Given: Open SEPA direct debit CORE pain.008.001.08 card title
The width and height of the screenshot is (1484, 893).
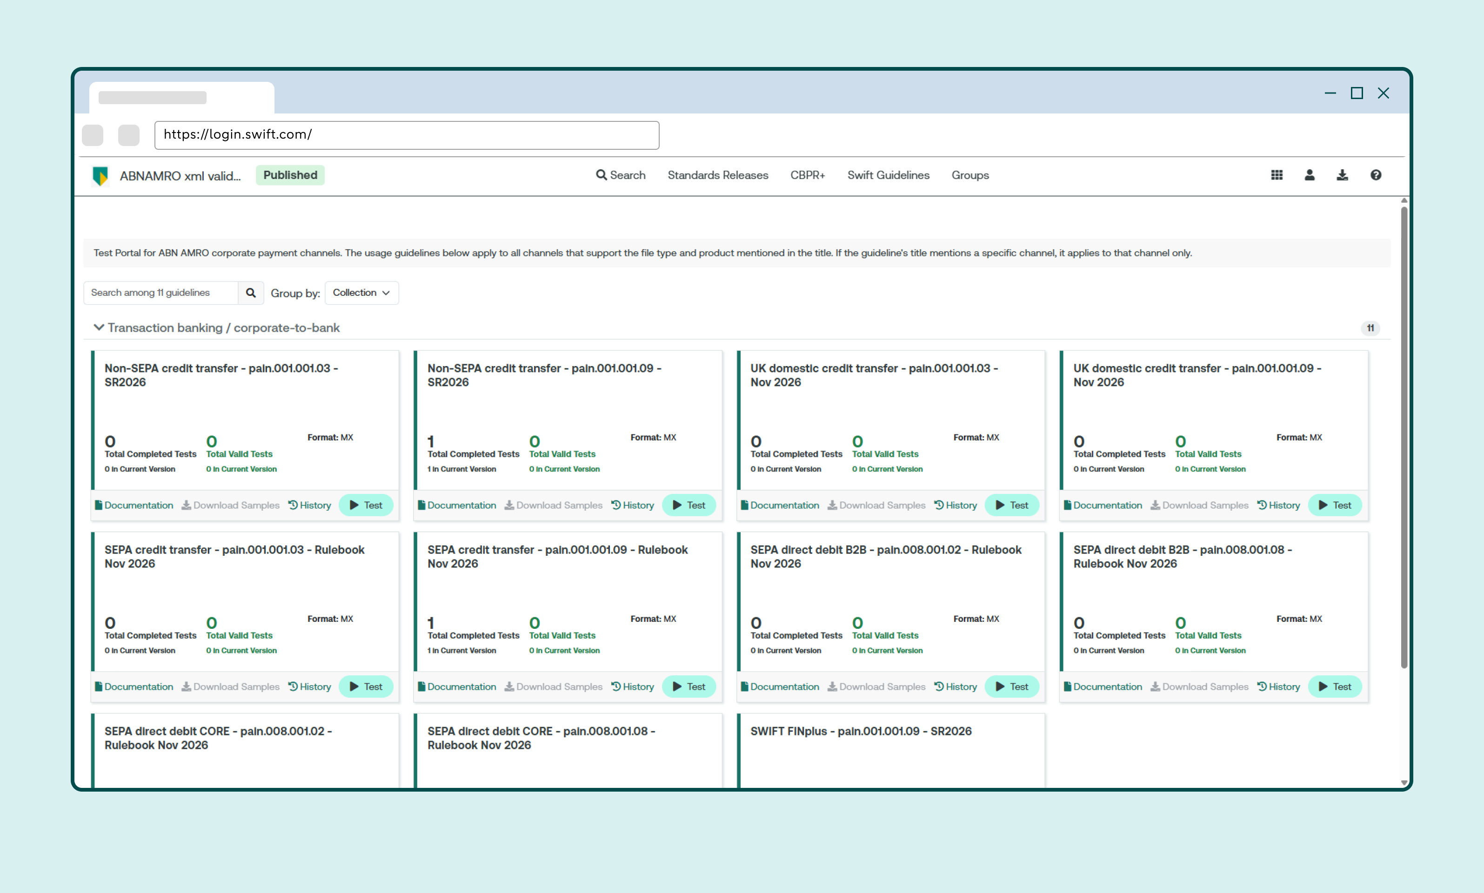Looking at the screenshot, I should (541, 738).
